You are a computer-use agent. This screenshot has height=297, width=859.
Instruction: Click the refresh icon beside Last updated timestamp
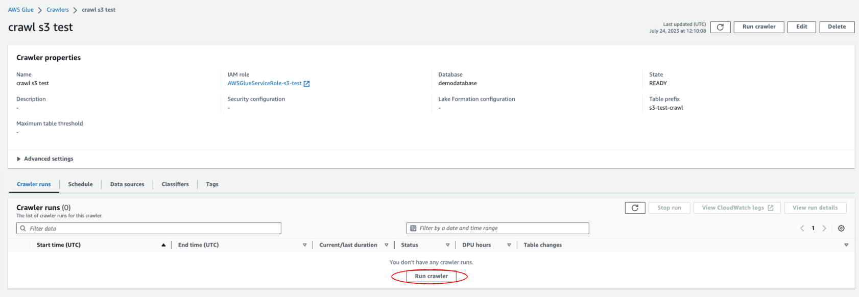(720, 27)
